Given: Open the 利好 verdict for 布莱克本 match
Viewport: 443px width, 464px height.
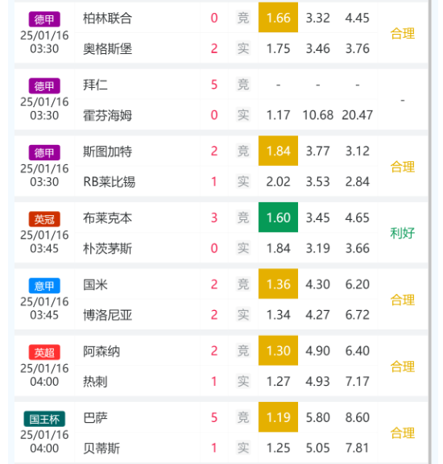Looking at the screenshot, I should pyautogui.click(x=403, y=233).
